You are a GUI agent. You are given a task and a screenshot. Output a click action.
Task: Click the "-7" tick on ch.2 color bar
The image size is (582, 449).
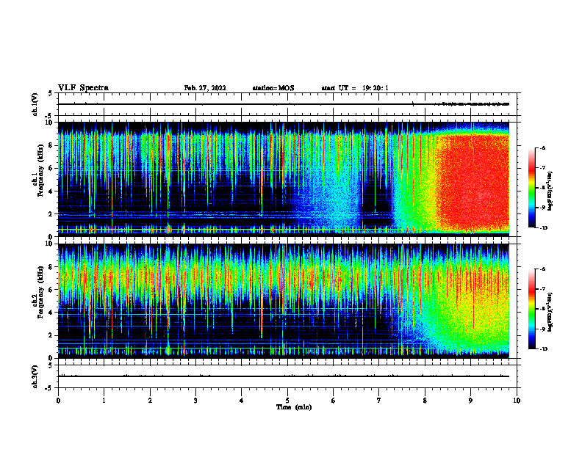542,289
